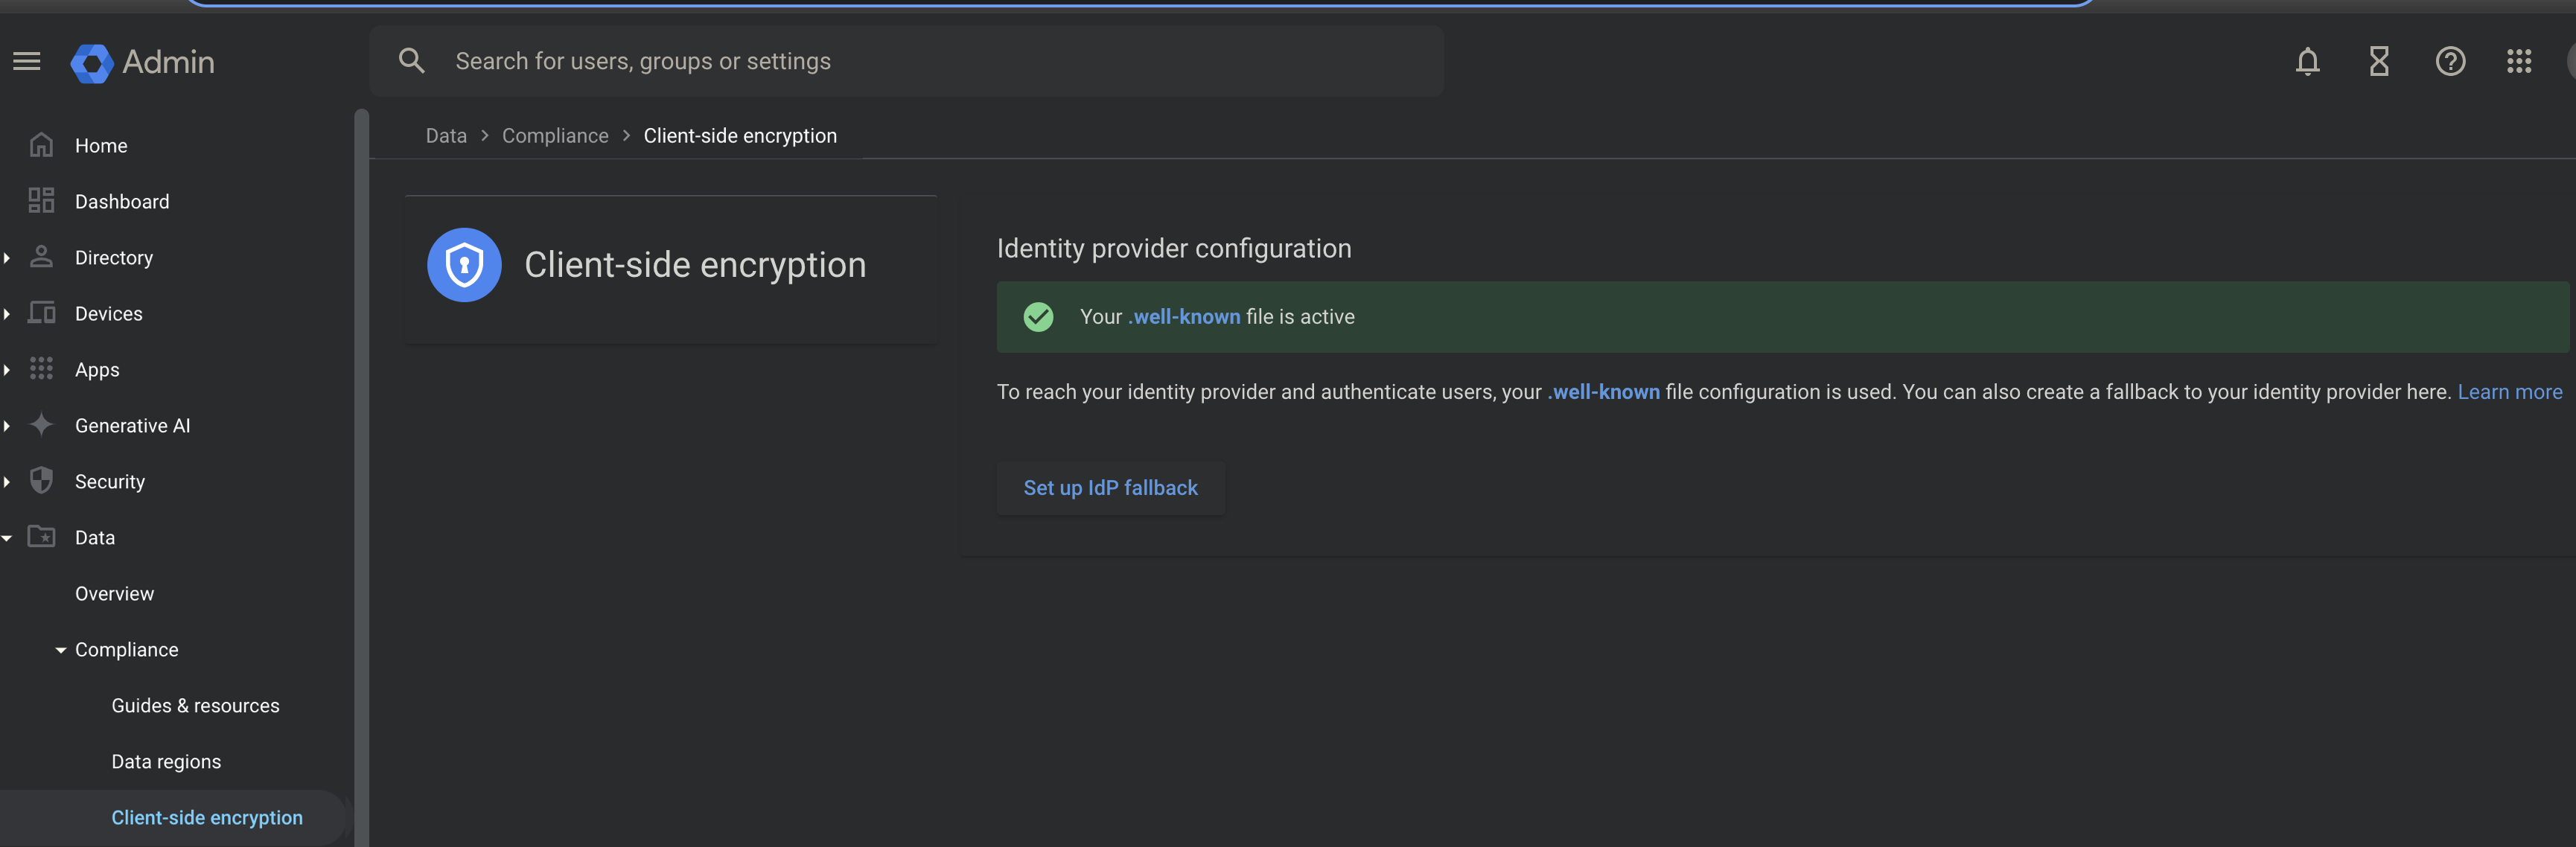Open the Google Admin help icon
Viewport: 2576px width, 847px height.
(x=2450, y=61)
